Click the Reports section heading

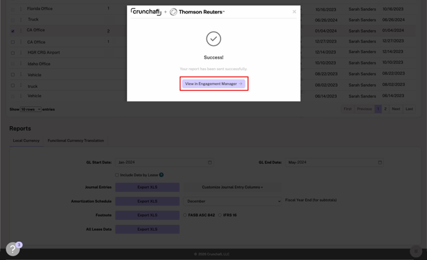pyautogui.click(x=20, y=129)
